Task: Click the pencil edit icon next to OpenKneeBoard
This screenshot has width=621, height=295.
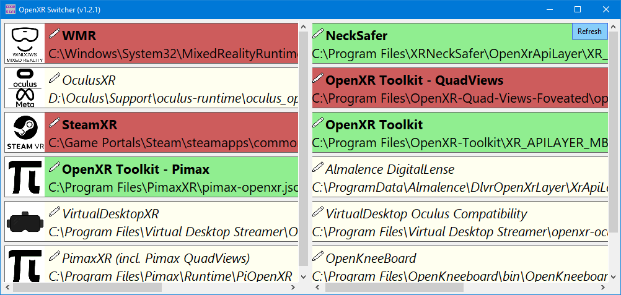Action: tap(318, 256)
